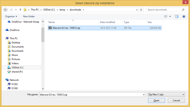190x107 pixels.
Task: Sort by the 'Date modified' column
Action: [x=107, y=22]
